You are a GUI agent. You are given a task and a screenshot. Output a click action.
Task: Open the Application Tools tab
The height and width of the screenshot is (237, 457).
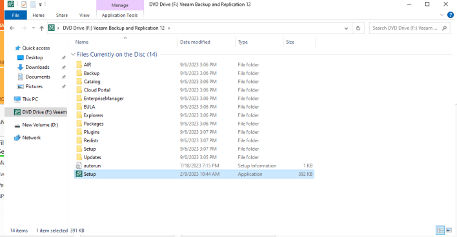click(119, 15)
